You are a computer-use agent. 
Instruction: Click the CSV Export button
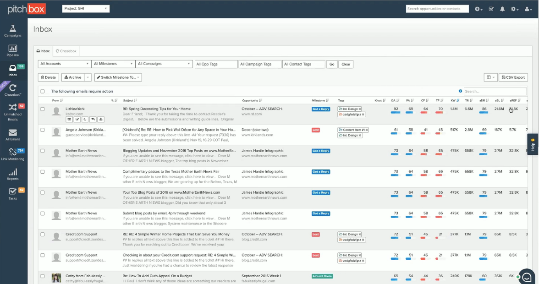tap(512, 77)
